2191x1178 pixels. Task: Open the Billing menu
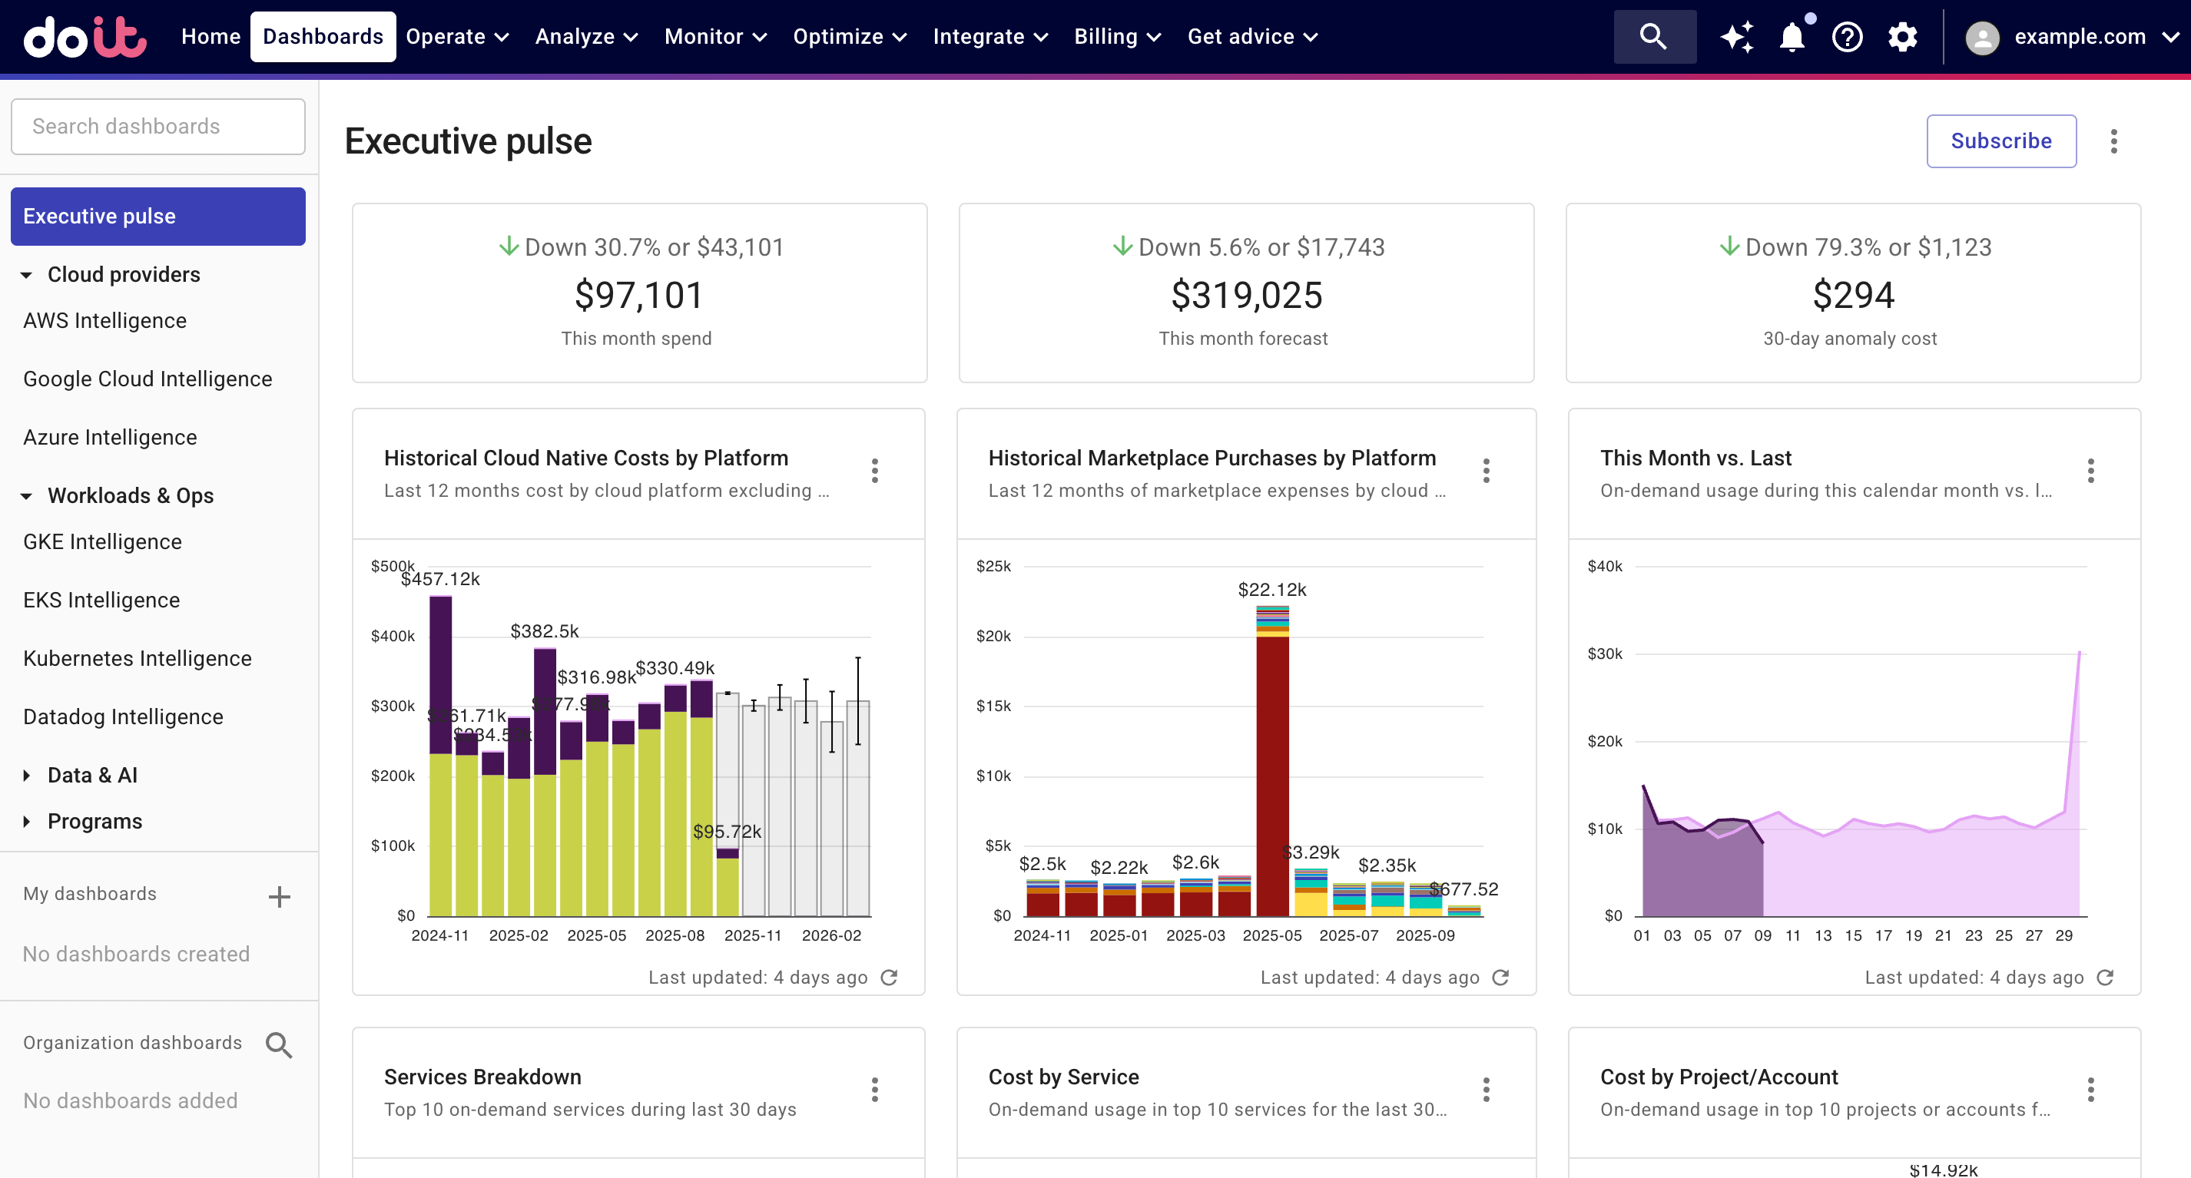coord(1117,37)
